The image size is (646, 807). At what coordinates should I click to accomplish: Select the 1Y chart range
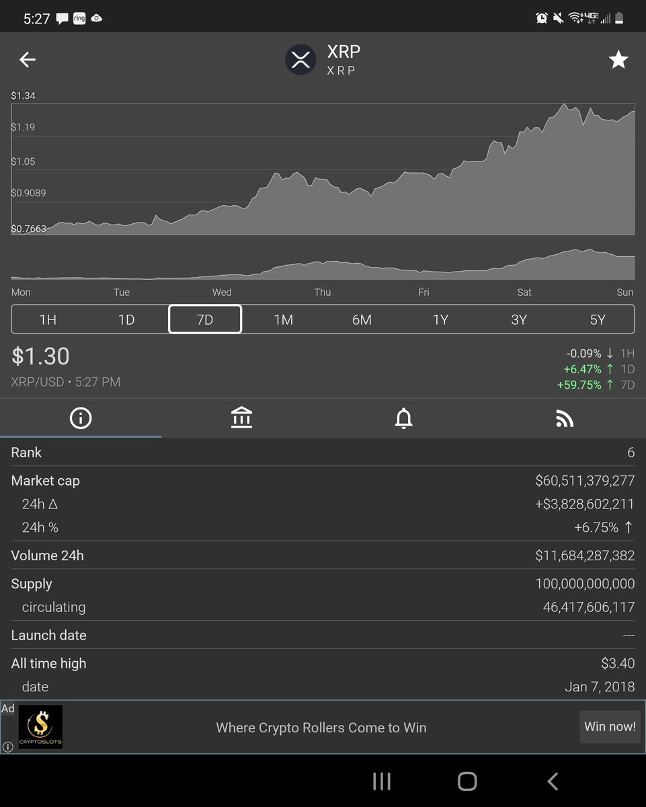tap(440, 319)
